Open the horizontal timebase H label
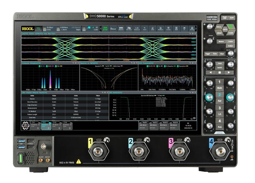255x183 pixels. click(45, 29)
